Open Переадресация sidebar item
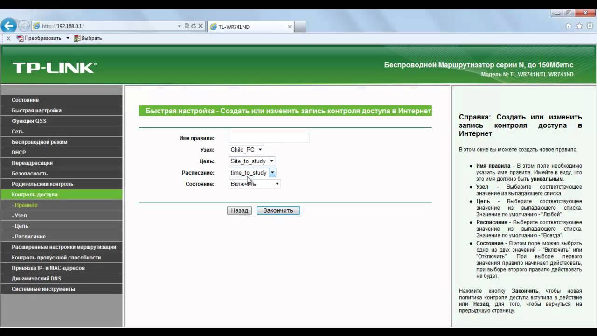Viewport: 597px width, 336px height. click(x=61, y=163)
